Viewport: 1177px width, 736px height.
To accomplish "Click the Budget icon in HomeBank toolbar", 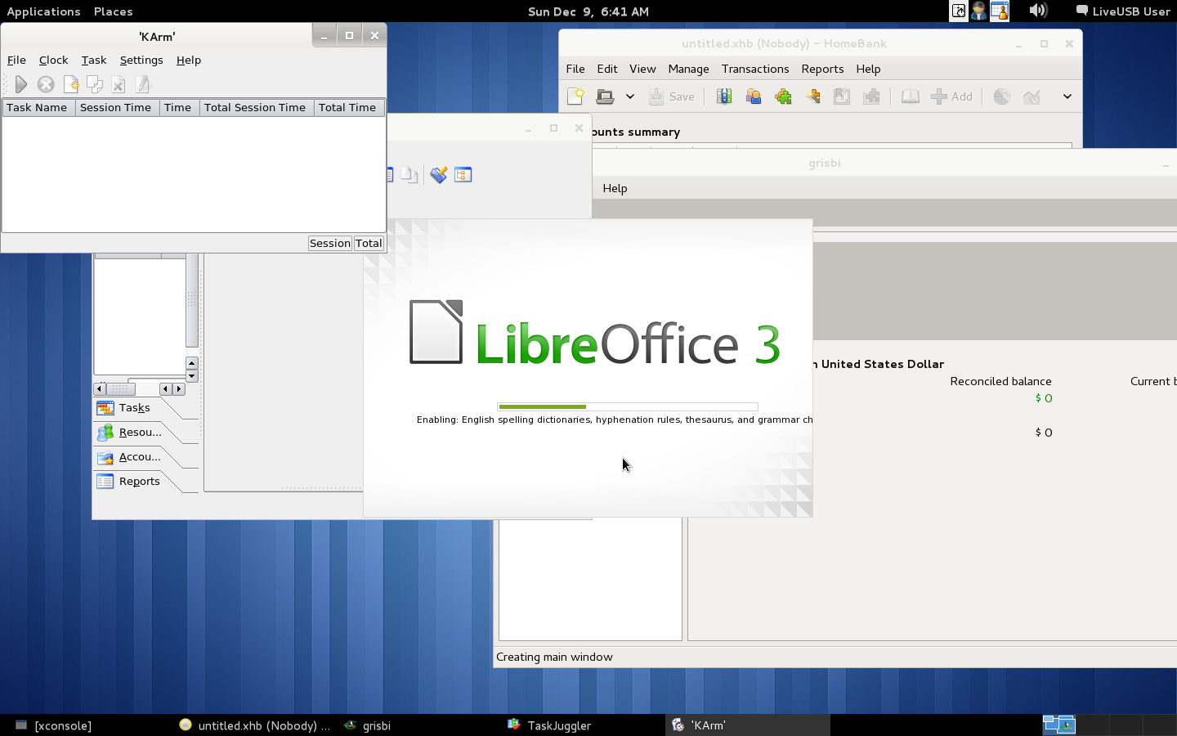I will pos(872,96).
